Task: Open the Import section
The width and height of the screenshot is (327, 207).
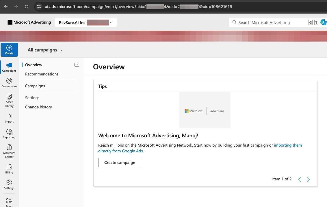Action: (x=9, y=118)
